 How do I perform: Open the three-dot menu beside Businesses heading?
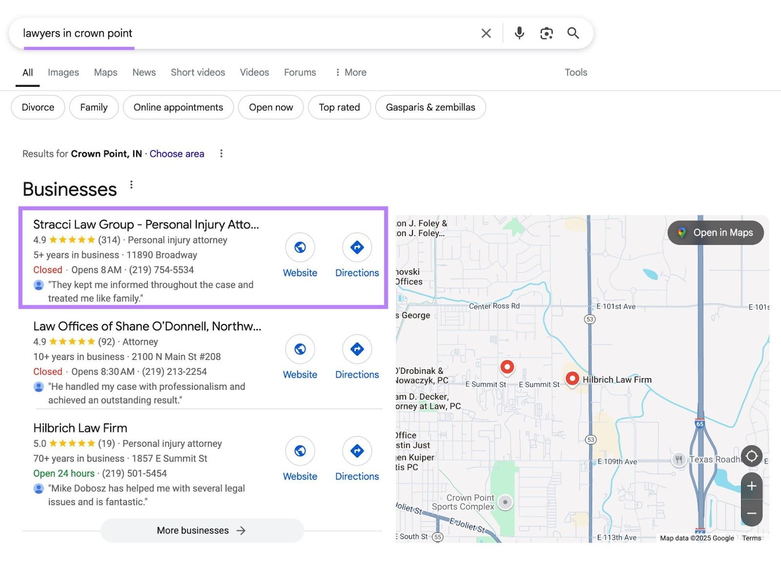tap(131, 184)
